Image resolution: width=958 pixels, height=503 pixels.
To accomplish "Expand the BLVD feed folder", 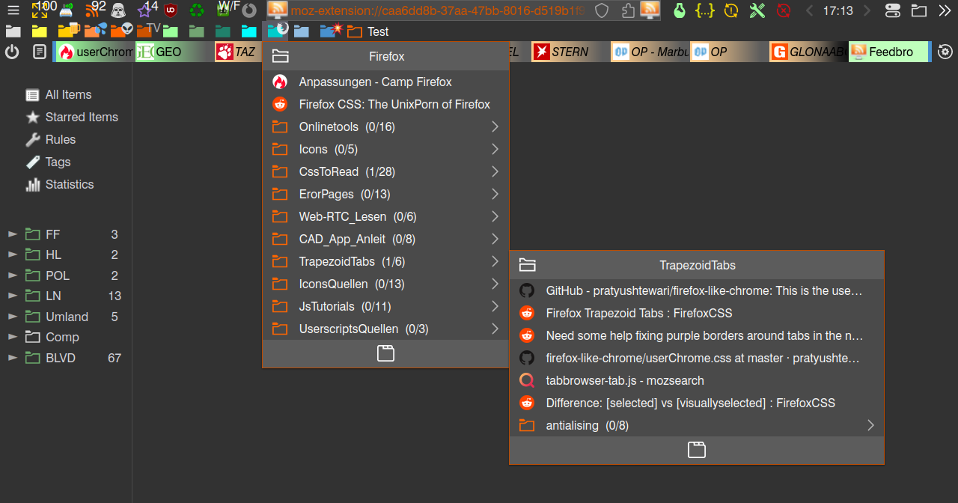I will pyautogui.click(x=12, y=358).
